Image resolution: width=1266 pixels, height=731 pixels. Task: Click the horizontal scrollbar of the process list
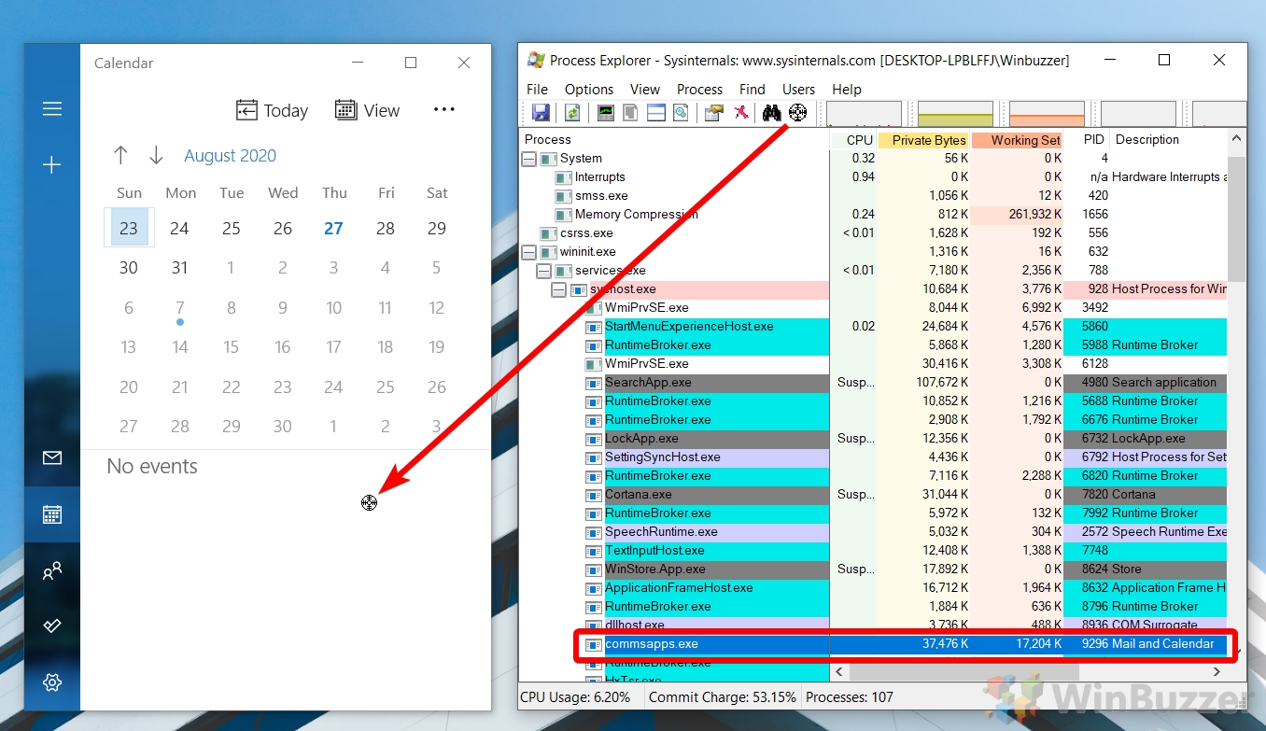coord(964,671)
